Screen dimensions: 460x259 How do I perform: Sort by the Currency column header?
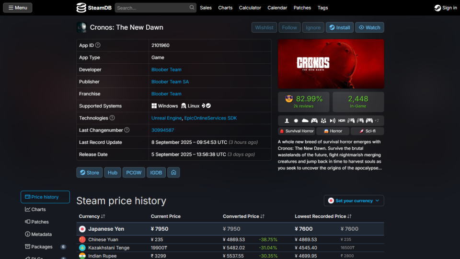tap(92, 216)
